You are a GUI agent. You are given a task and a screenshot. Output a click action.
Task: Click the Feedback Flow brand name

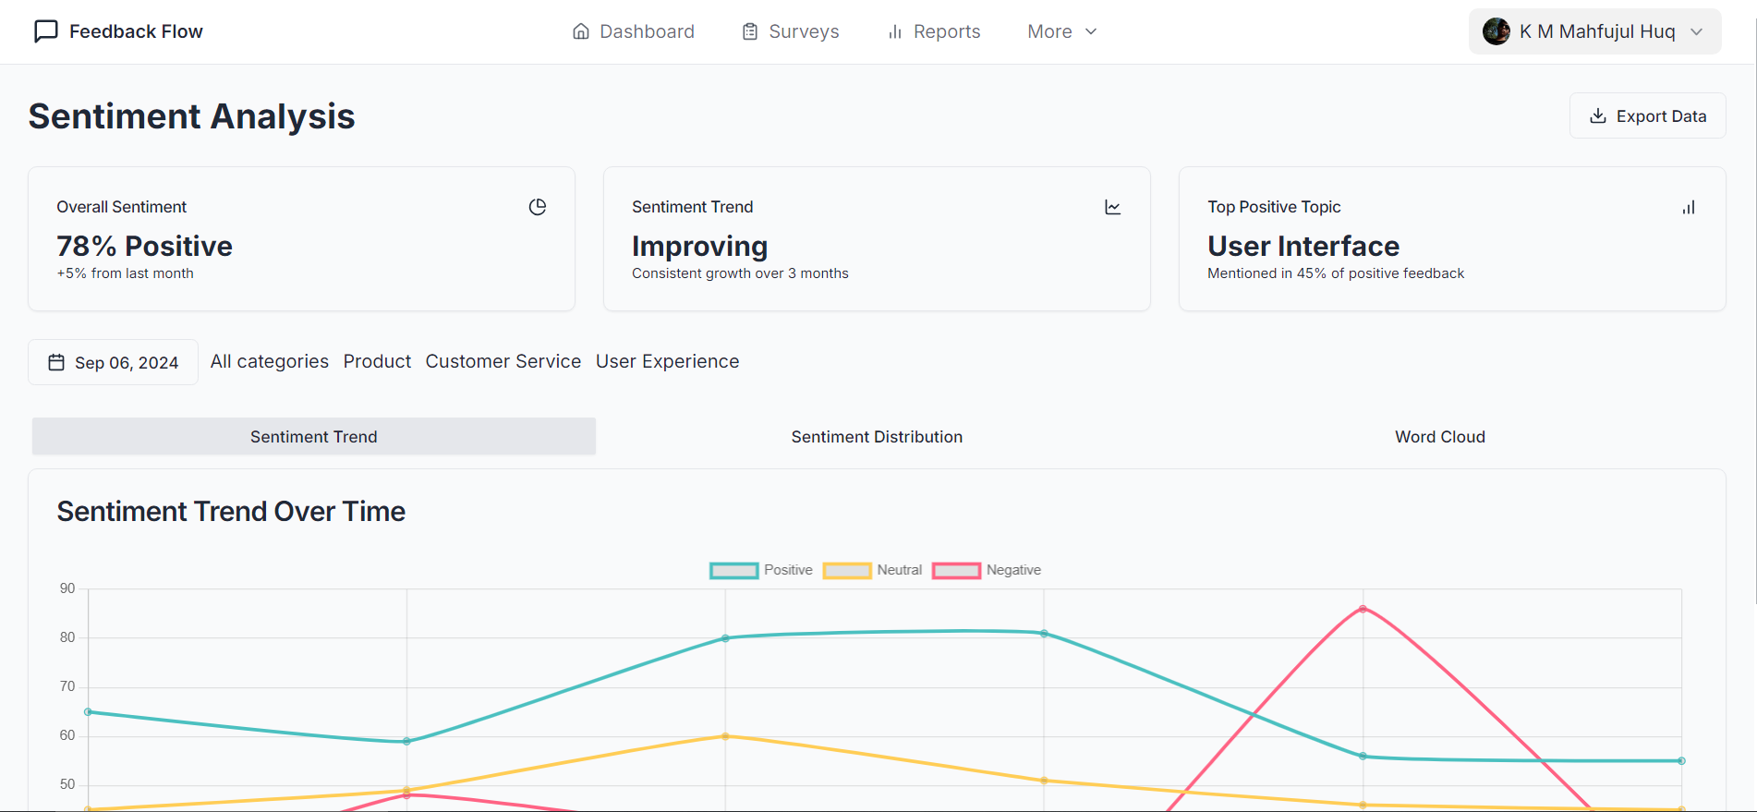136,31
